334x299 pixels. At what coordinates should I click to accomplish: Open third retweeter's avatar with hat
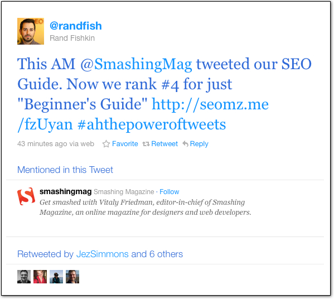click(56, 277)
